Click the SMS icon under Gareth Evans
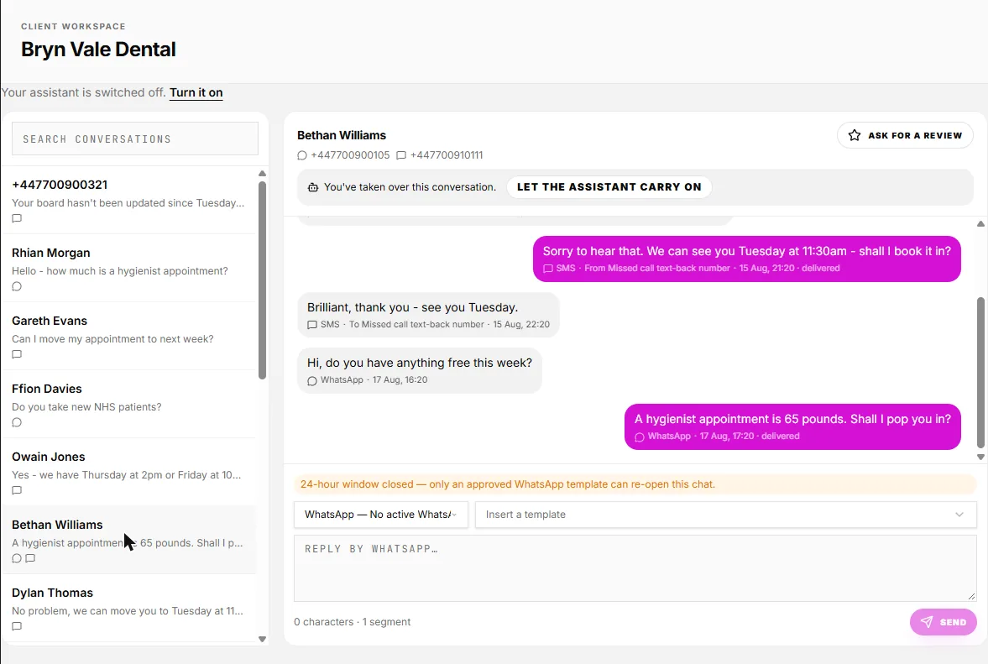Image resolution: width=988 pixels, height=664 pixels. 17,355
